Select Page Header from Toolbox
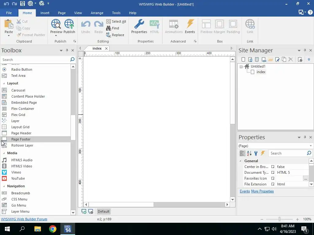 coord(21,133)
